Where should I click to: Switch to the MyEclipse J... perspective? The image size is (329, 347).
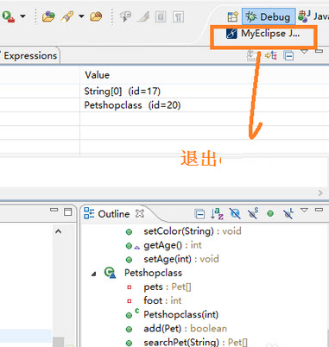tap(263, 34)
